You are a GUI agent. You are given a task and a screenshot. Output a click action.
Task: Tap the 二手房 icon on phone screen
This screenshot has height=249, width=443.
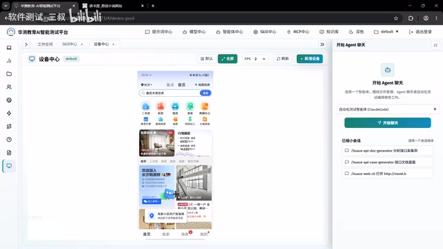click(146, 107)
